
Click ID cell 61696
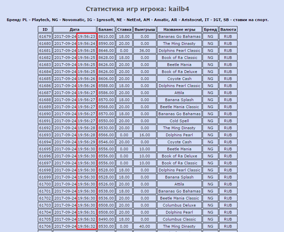45,156
